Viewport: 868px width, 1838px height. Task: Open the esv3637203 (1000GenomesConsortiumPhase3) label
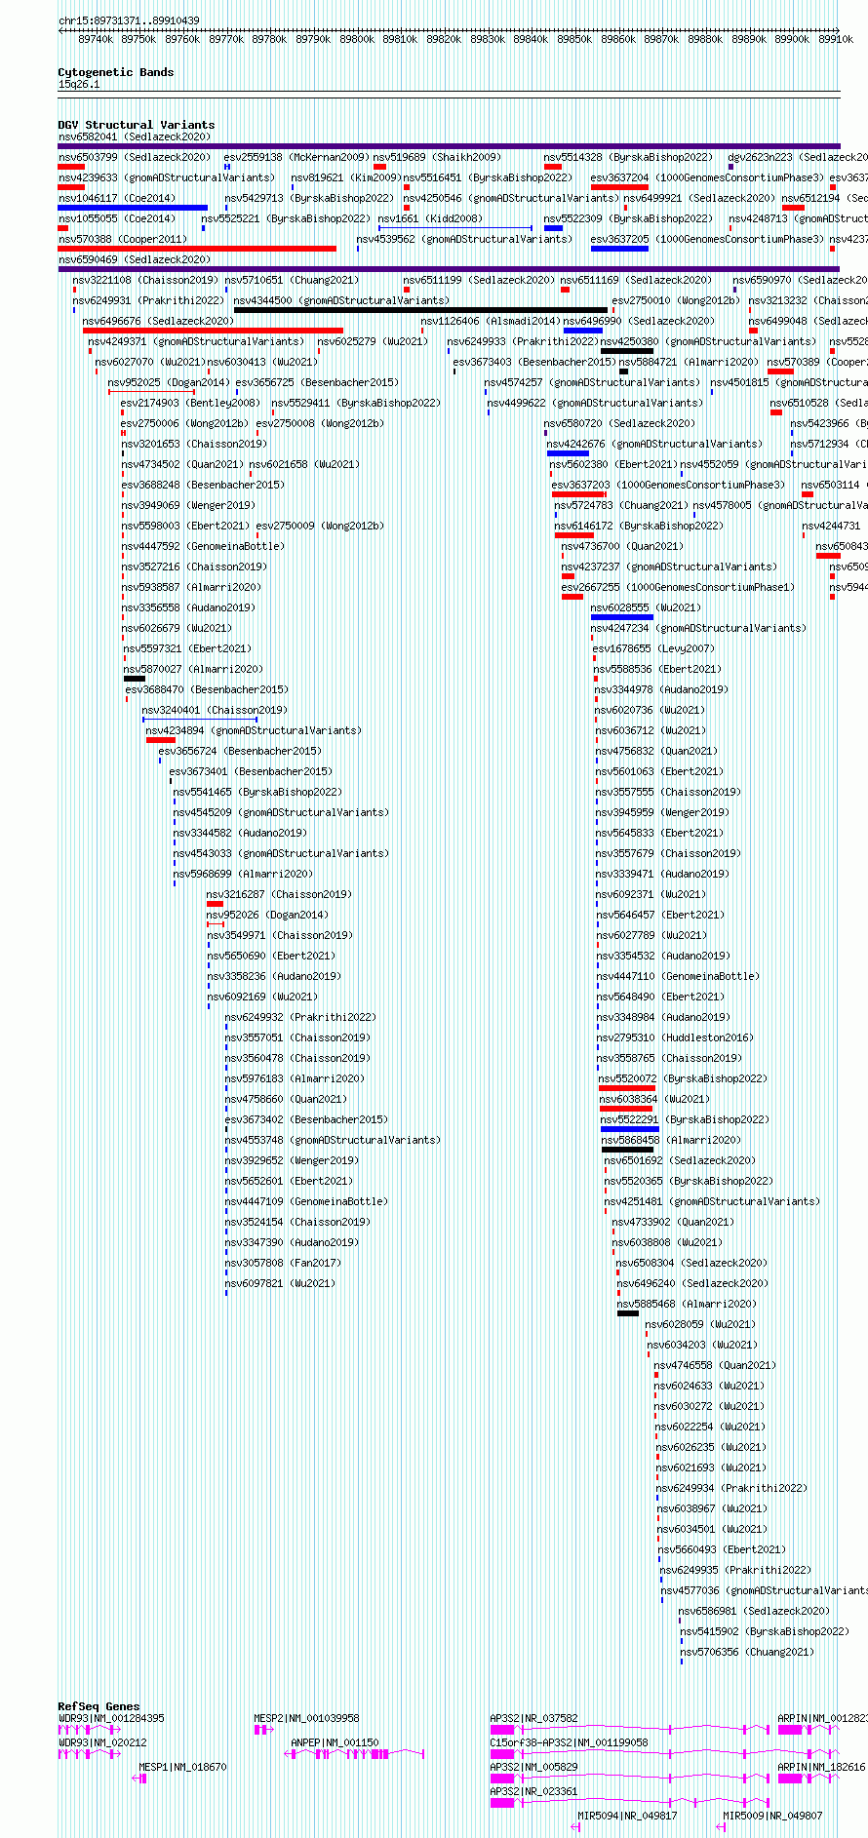pyautogui.click(x=668, y=485)
